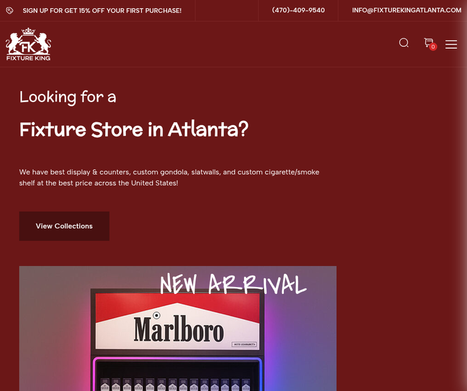Click the display & counters description paragraph
Viewport: 467px width, 391px height.
pos(169,177)
